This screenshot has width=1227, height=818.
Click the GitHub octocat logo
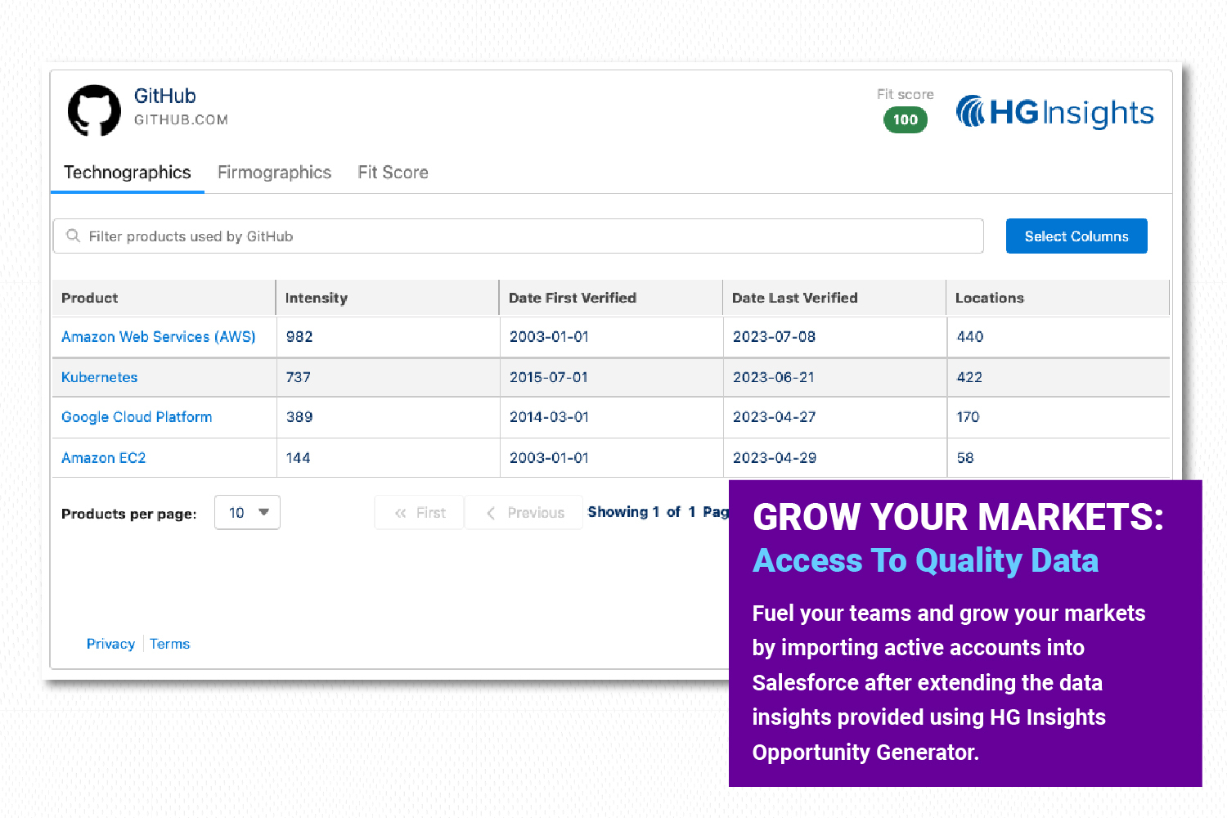point(94,110)
